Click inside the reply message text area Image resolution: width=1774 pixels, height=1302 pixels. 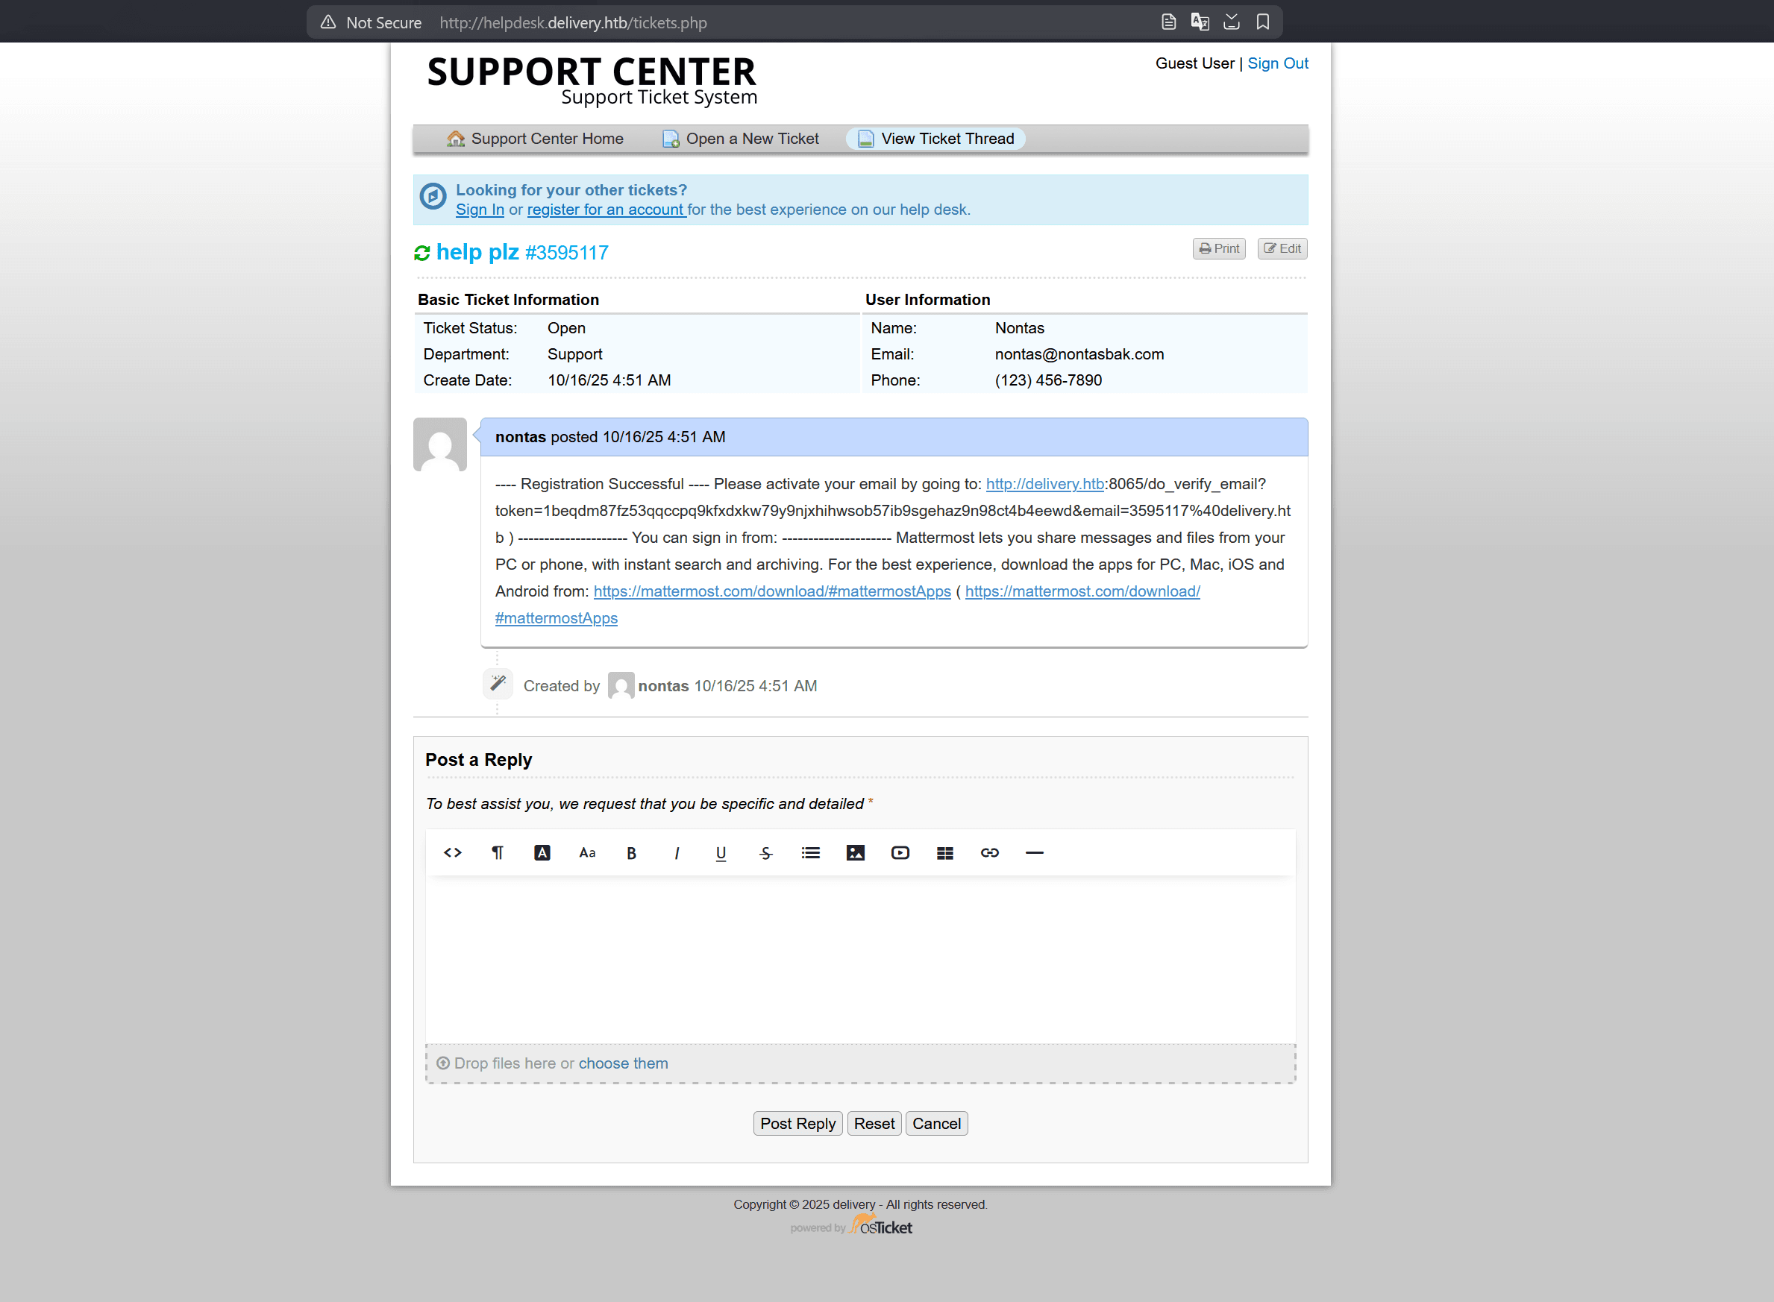pyautogui.click(x=859, y=957)
